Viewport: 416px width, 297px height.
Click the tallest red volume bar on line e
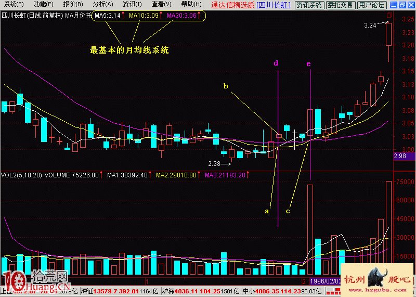point(310,229)
